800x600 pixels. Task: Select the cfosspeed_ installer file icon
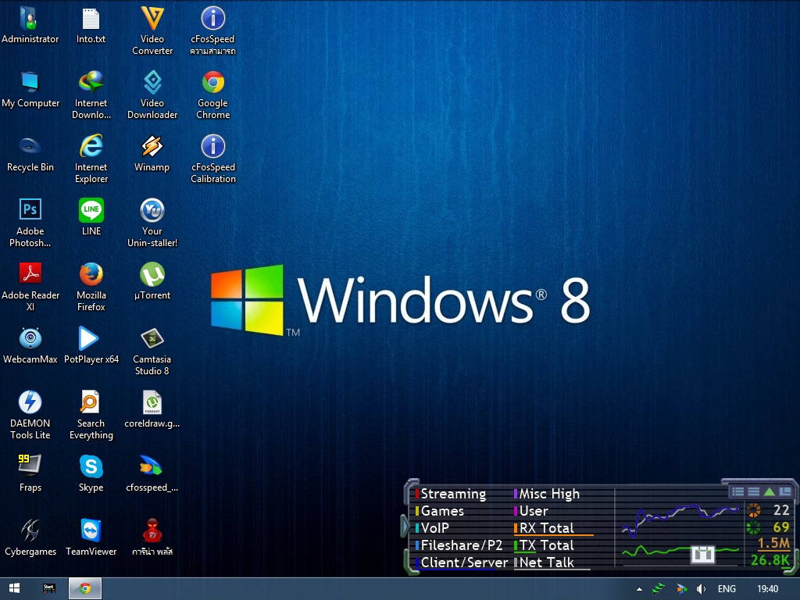tap(152, 474)
